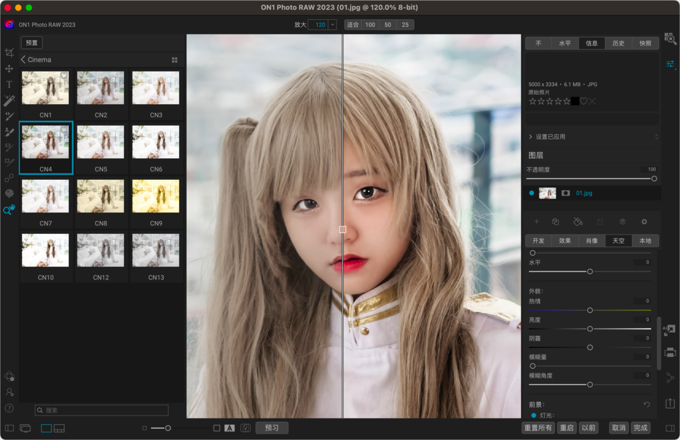Select the Zoom/Hand view tool
The height and width of the screenshot is (440, 680).
[9, 210]
